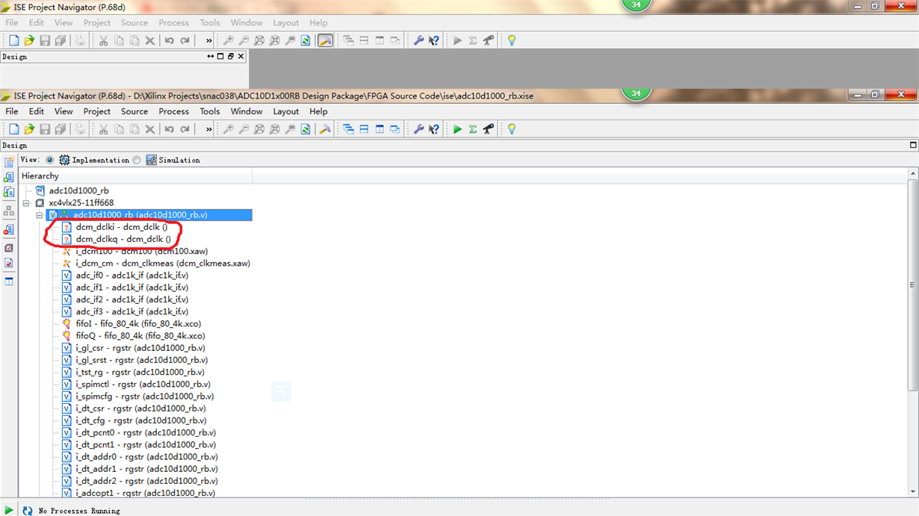919x516 pixels.
Task: Click Save icon in lower window toolbar
Action: [x=45, y=129]
